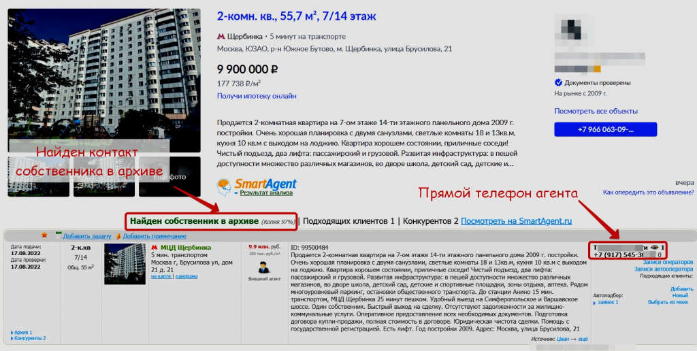Open the main building photo
This screenshot has width=697, height=351.
[x=104, y=80]
